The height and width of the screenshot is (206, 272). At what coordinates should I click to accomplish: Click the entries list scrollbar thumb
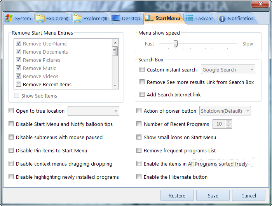[x=115, y=51]
